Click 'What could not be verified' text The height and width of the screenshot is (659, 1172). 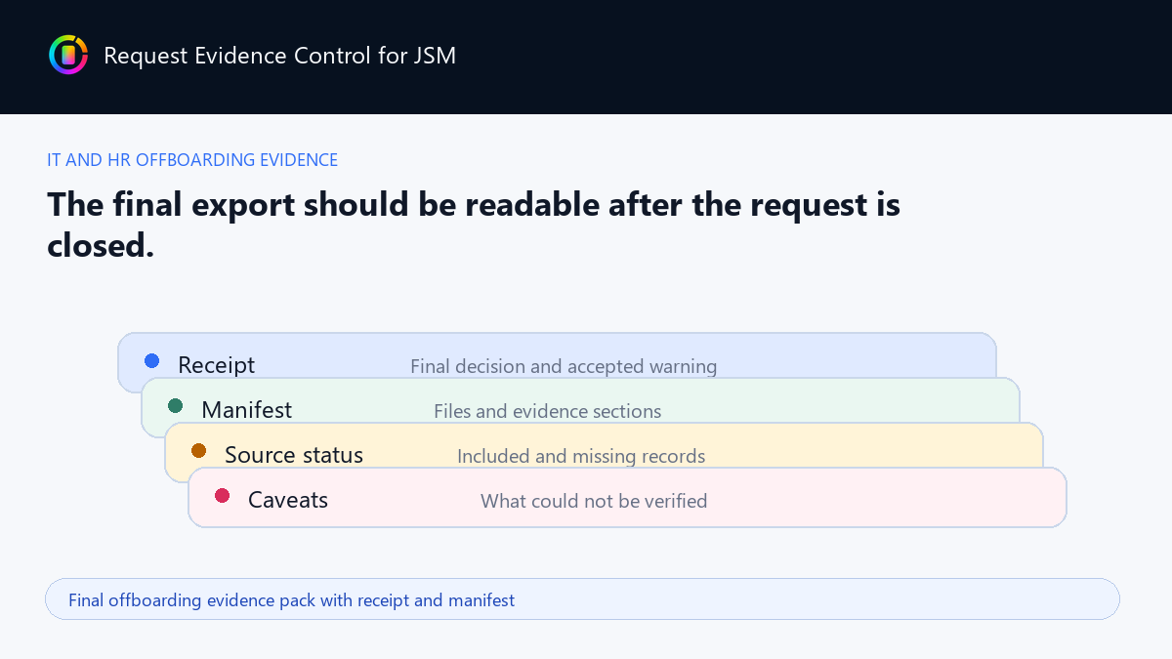tap(594, 502)
